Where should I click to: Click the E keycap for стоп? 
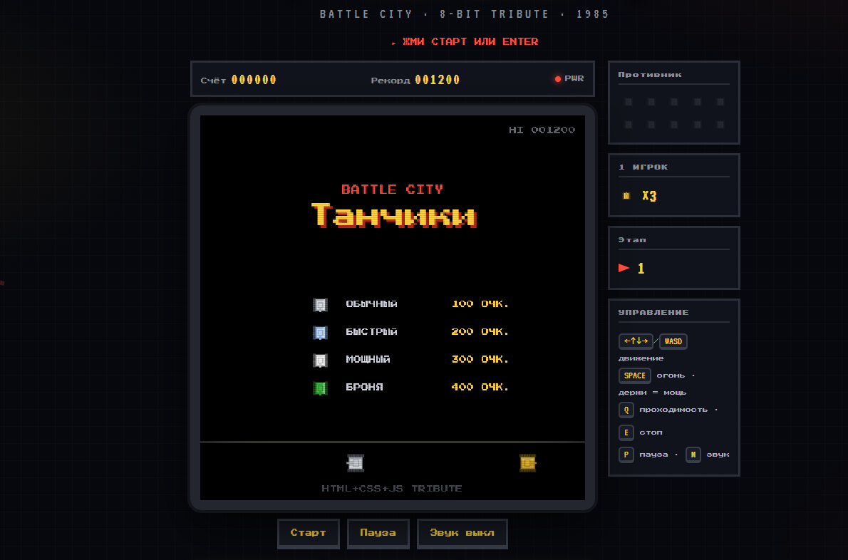point(626,432)
